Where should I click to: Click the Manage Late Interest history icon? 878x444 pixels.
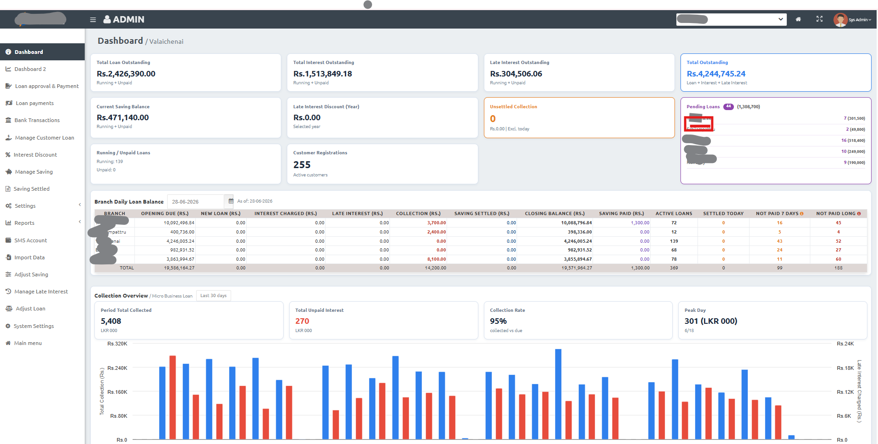[8, 292]
